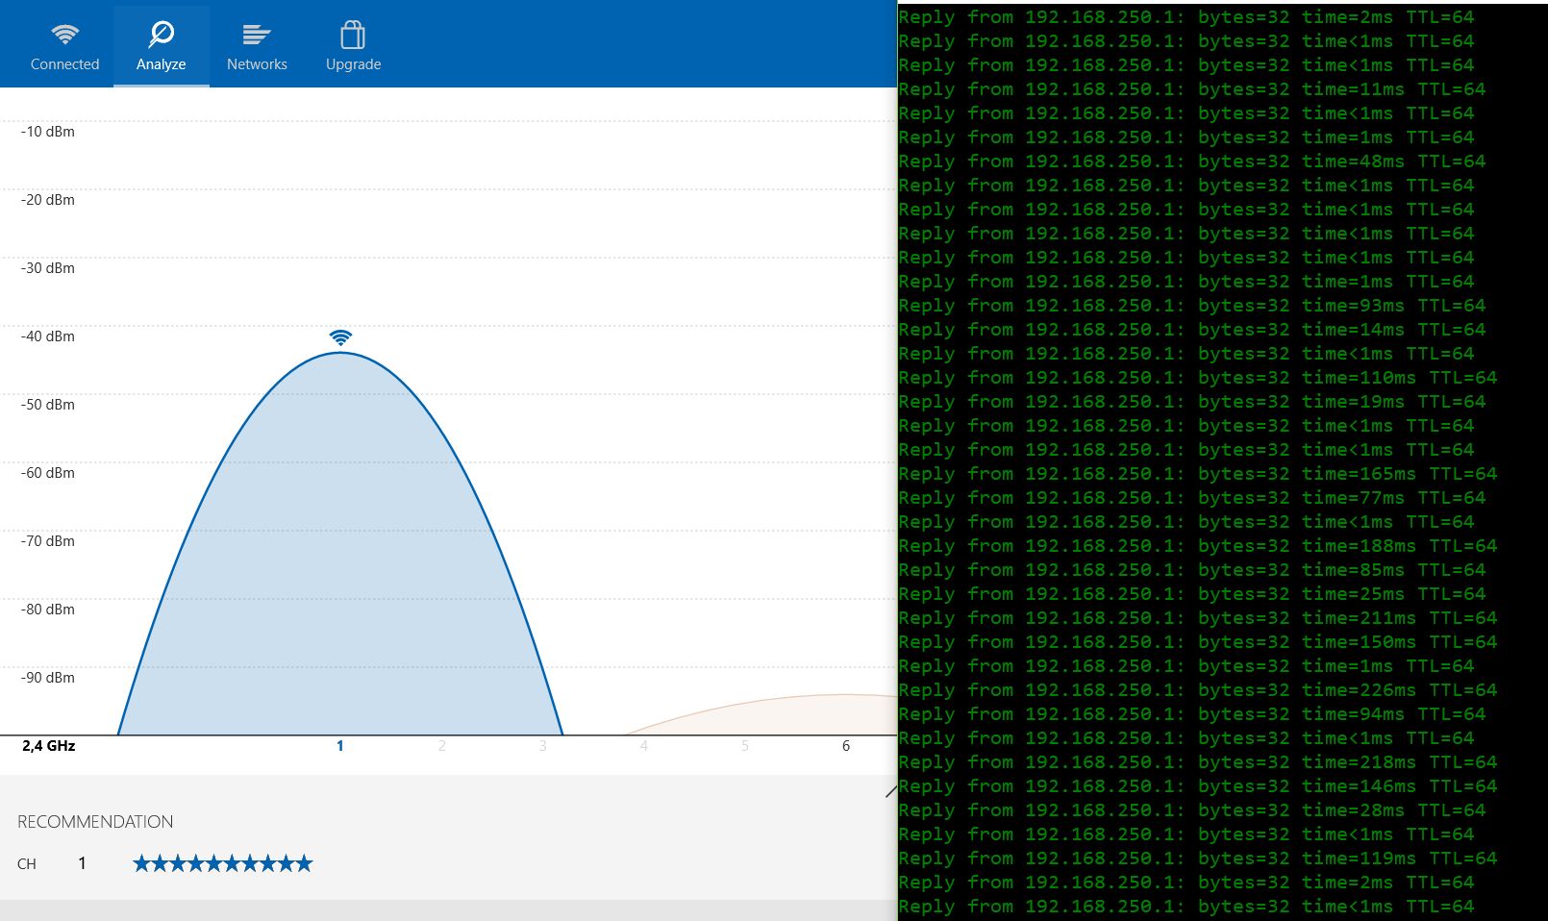
Task: Click the Wi-Fi signal icon atop channel curve
Action: (x=340, y=337)
